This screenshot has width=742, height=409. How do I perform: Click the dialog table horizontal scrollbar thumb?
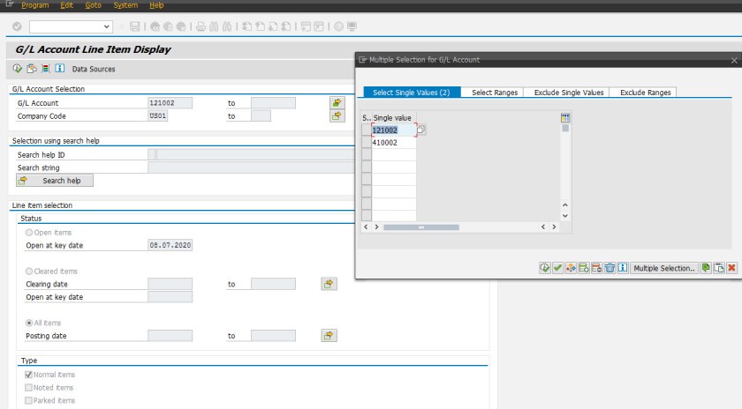tap(421, 227)
